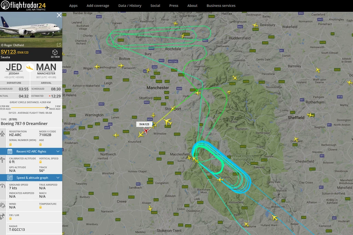
Task: Click the large yellow aircraft near Stockport
Action: 168,121
